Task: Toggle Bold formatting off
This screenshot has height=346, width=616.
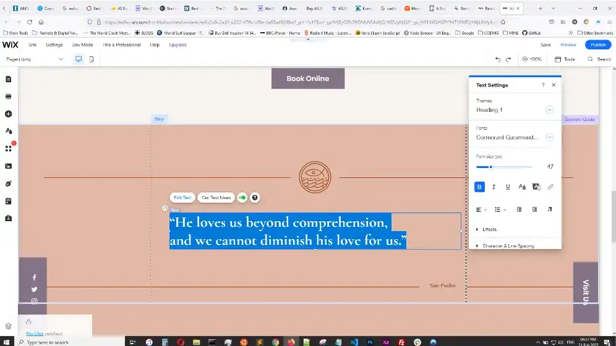Action: tap(479, 187)
